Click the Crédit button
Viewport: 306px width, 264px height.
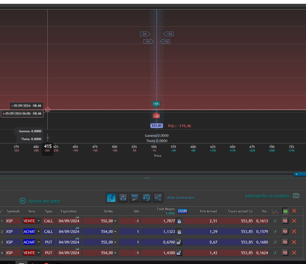183,211
